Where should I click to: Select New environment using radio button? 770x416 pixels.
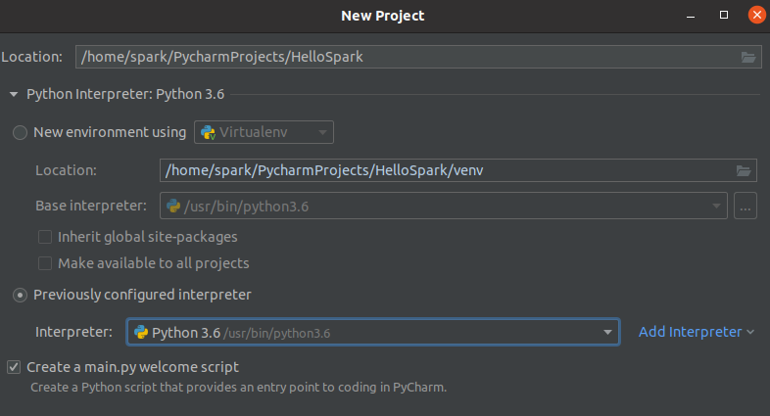click(20, 132)
